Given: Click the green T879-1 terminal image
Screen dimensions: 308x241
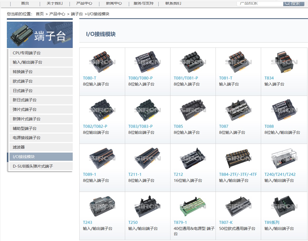Looking at the screenshot, I should (193, 206).
